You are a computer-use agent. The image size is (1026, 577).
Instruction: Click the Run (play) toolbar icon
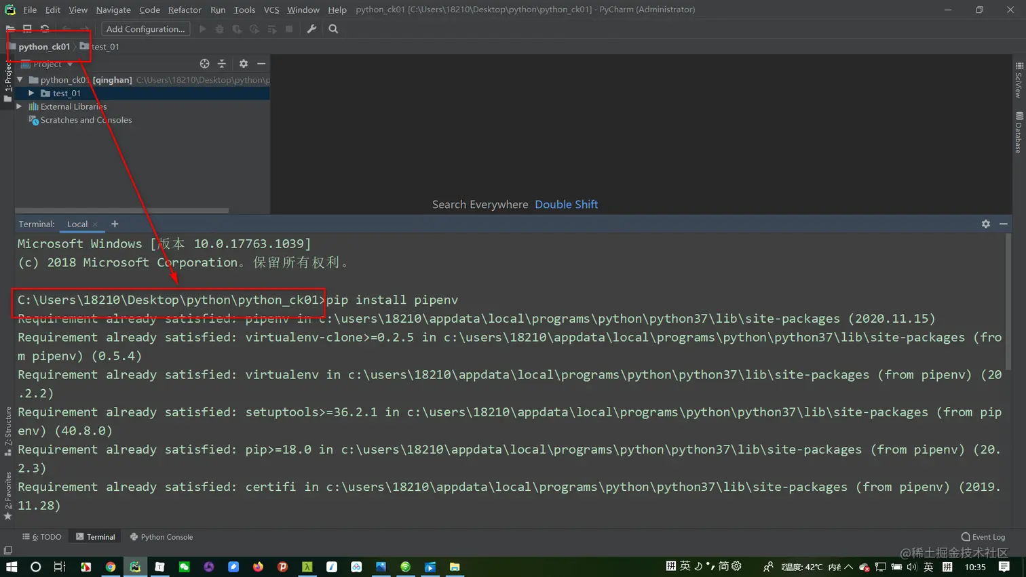202,29
